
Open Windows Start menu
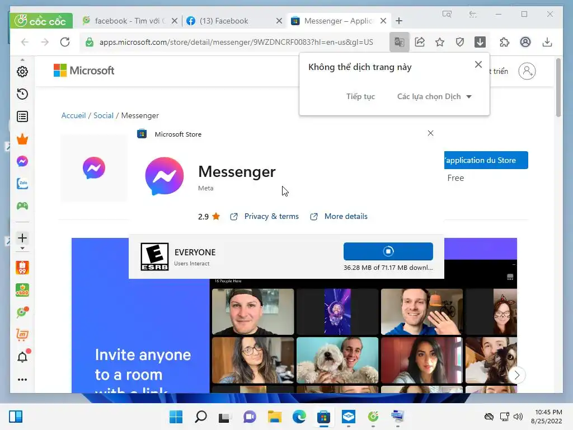click(176, 417)
